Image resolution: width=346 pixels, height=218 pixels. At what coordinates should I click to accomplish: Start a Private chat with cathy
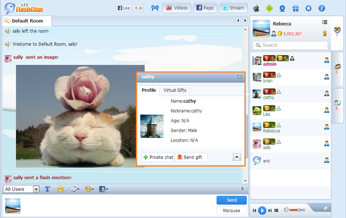158,157
